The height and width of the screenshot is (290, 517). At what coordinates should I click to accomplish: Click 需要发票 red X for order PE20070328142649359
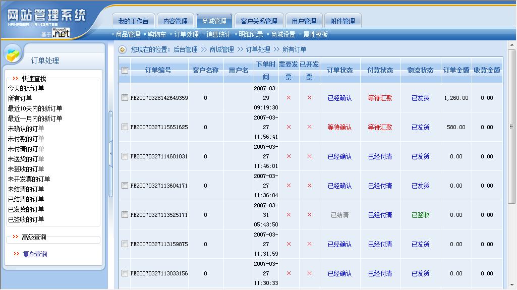tap(289, 98)
